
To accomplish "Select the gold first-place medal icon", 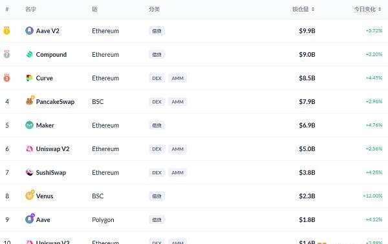I will pos(6,30).
